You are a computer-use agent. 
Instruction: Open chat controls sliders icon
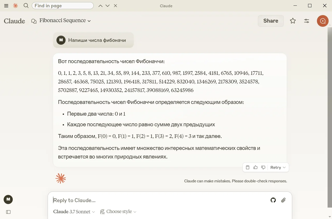coord(307,21)
